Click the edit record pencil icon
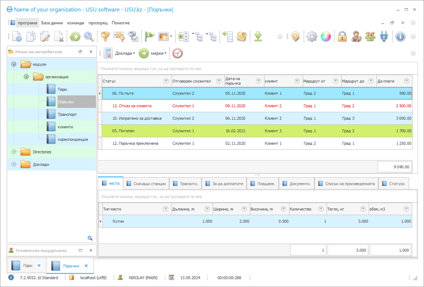 coord(45,37)
